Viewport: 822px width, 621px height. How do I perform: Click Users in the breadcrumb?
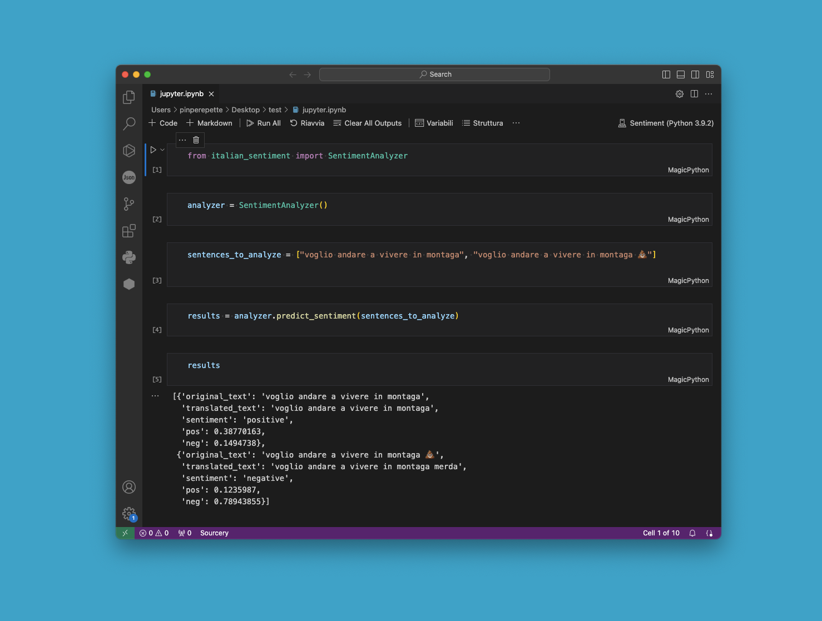(161, 110)
